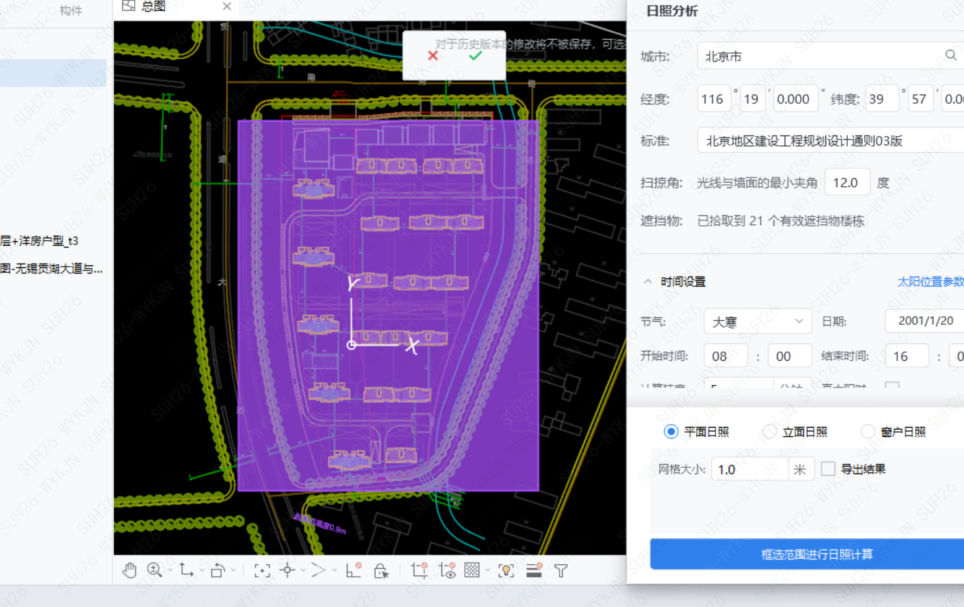The height and width of the screenshot is (607, 964).
Task: Collapse the 时间设置 section
Action: click(648, 282)
